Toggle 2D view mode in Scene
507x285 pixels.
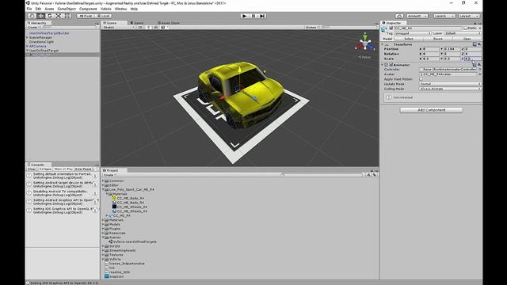pyautogui.click(x=140, y=28)
